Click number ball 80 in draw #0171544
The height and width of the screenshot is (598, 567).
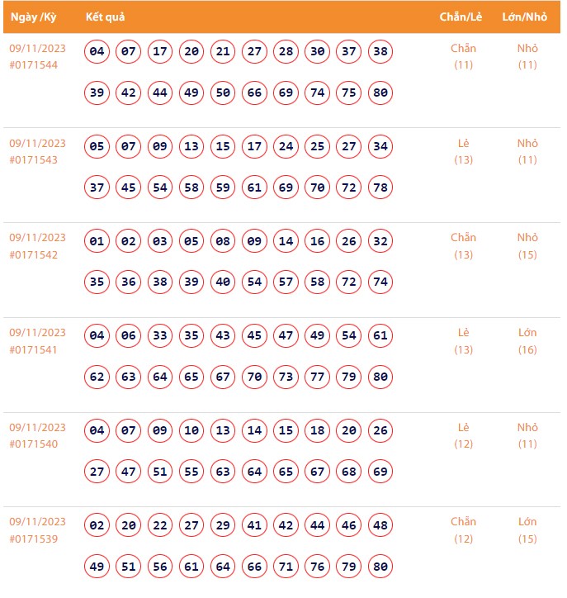[x=380, y=93]
